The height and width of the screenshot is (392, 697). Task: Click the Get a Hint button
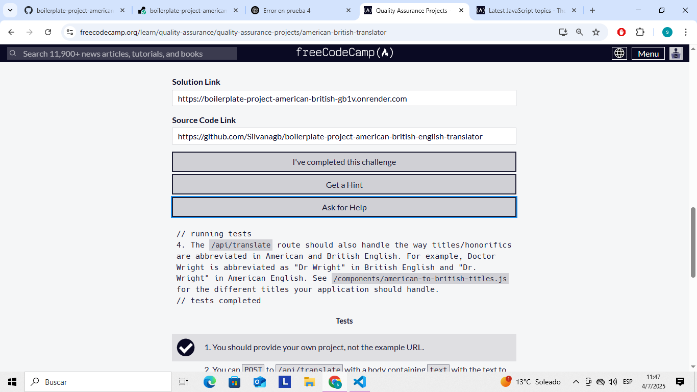(344, 185)
